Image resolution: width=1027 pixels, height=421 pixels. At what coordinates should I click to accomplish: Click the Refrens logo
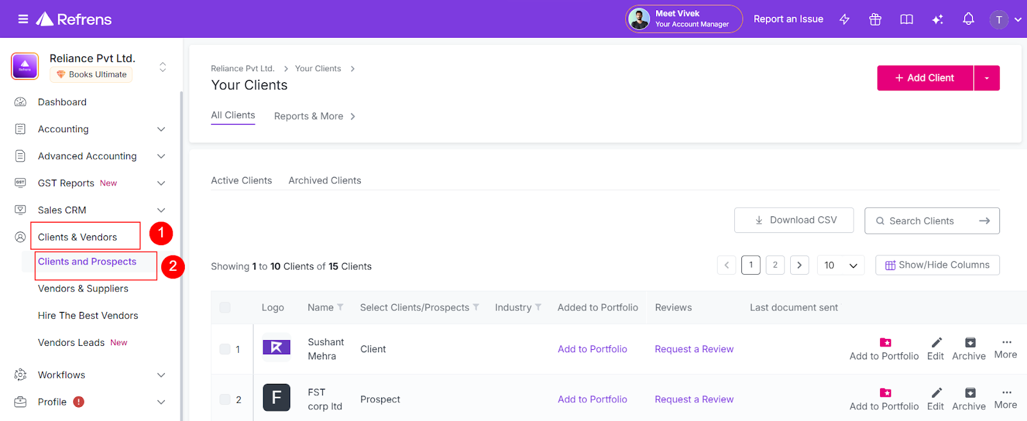pos(73,19)
